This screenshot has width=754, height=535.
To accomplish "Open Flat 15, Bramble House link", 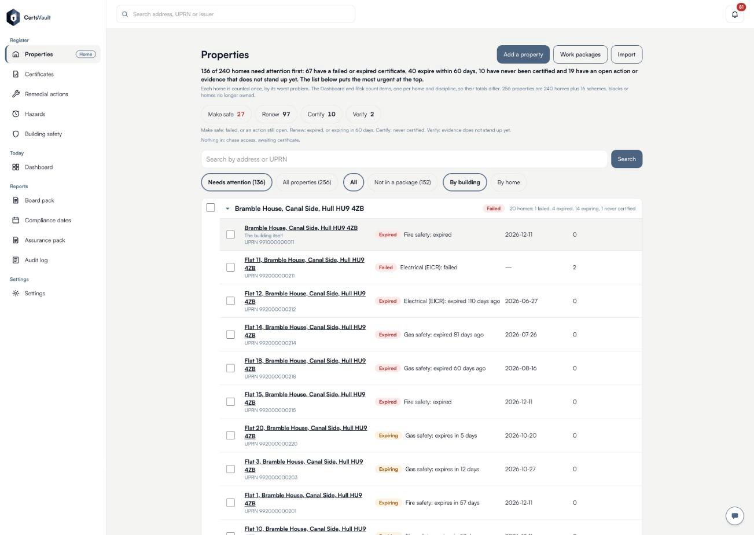I will coord(305,398).
